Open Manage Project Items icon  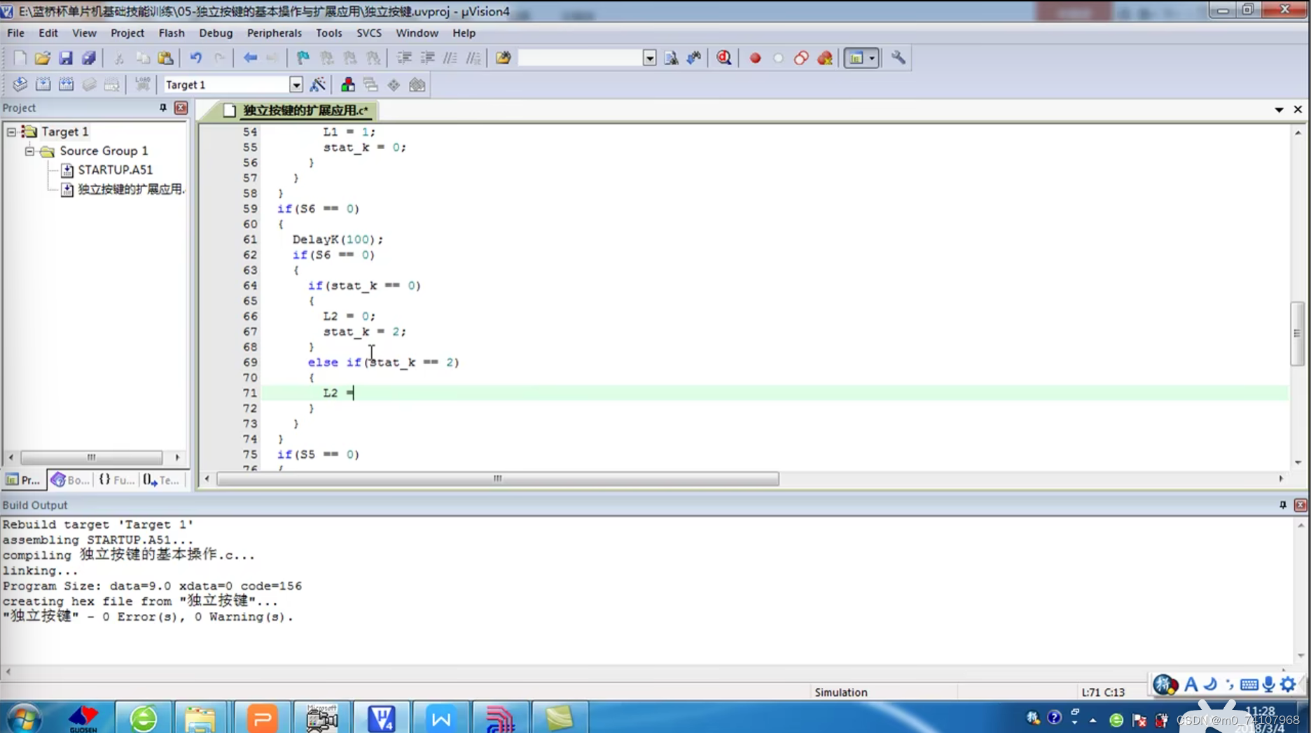pyautogui.click(x=347, y=85)
